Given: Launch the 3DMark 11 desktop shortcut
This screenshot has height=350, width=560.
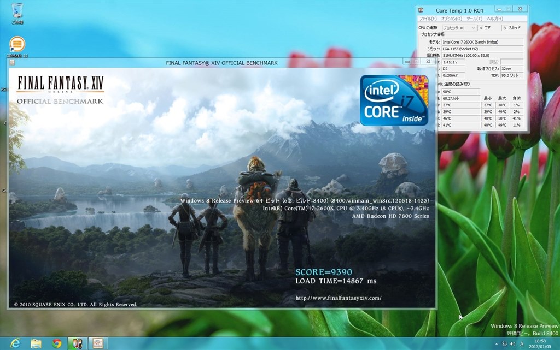Looking at the screenshot, I should pyautogui.click(x=17, y=47).
